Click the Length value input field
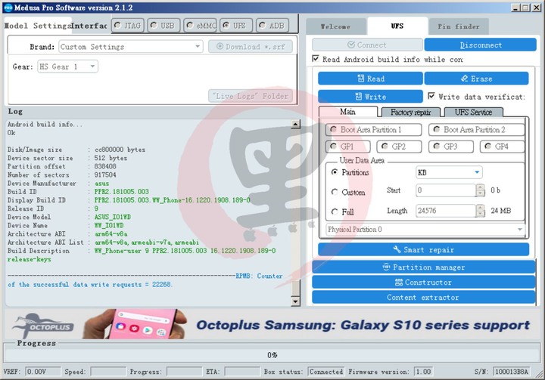 pyautogui.click(x=446, y=211)
